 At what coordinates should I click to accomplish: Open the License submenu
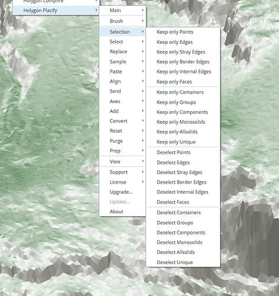[x=122, y=182]
